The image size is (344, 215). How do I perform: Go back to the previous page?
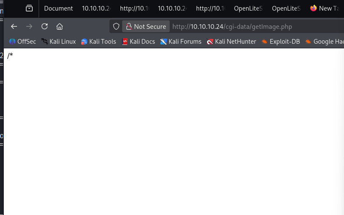click(14, 27)
